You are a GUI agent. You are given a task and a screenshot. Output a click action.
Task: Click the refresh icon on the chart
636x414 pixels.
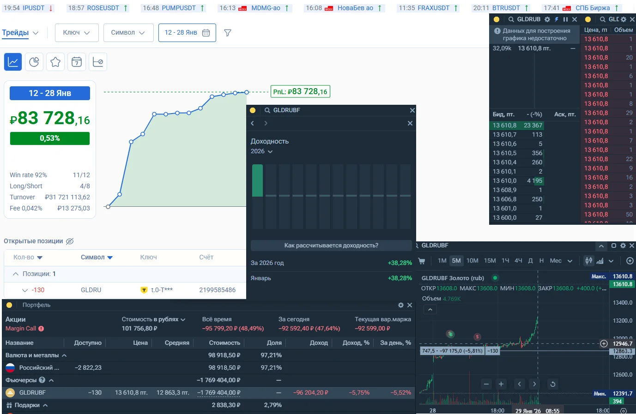[x=552, y=384]
